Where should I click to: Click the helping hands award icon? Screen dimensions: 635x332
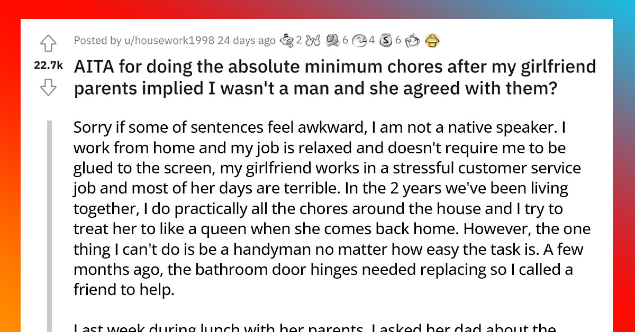tap(332, 41)
